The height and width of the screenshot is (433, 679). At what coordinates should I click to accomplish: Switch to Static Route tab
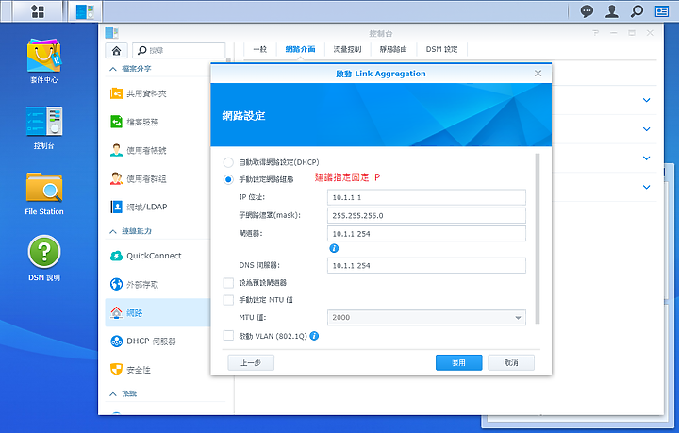(393, 49)
